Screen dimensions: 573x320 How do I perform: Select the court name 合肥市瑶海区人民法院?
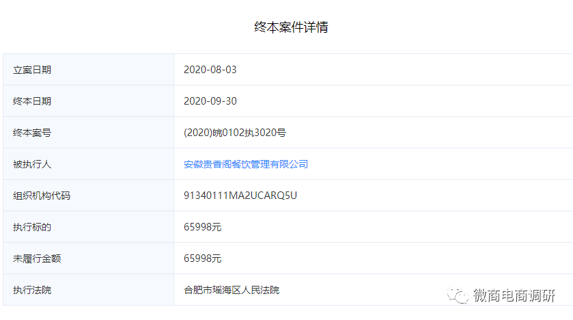coord(232,290)
